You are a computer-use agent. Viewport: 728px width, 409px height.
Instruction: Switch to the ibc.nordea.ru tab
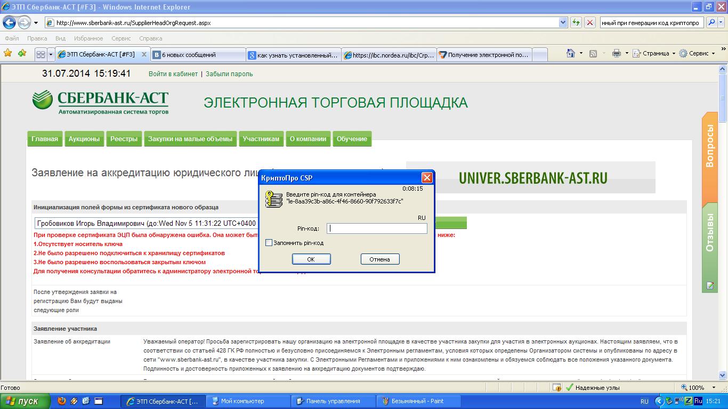click(389, 54)
